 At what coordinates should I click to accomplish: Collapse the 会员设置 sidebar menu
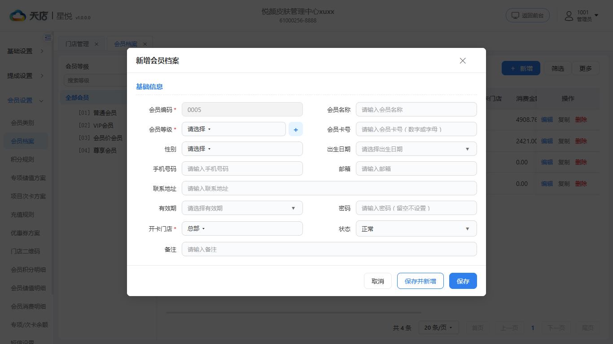[26, 100]
